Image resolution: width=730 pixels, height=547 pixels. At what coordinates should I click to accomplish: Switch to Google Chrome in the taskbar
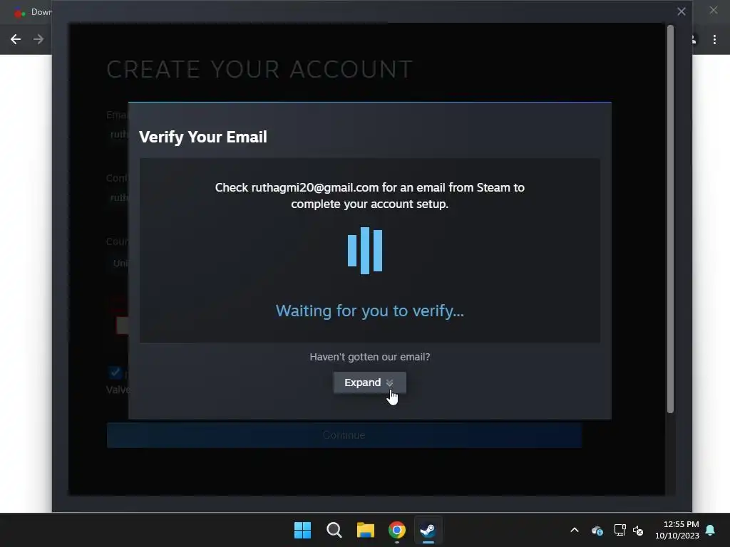[x=397, y=530]
